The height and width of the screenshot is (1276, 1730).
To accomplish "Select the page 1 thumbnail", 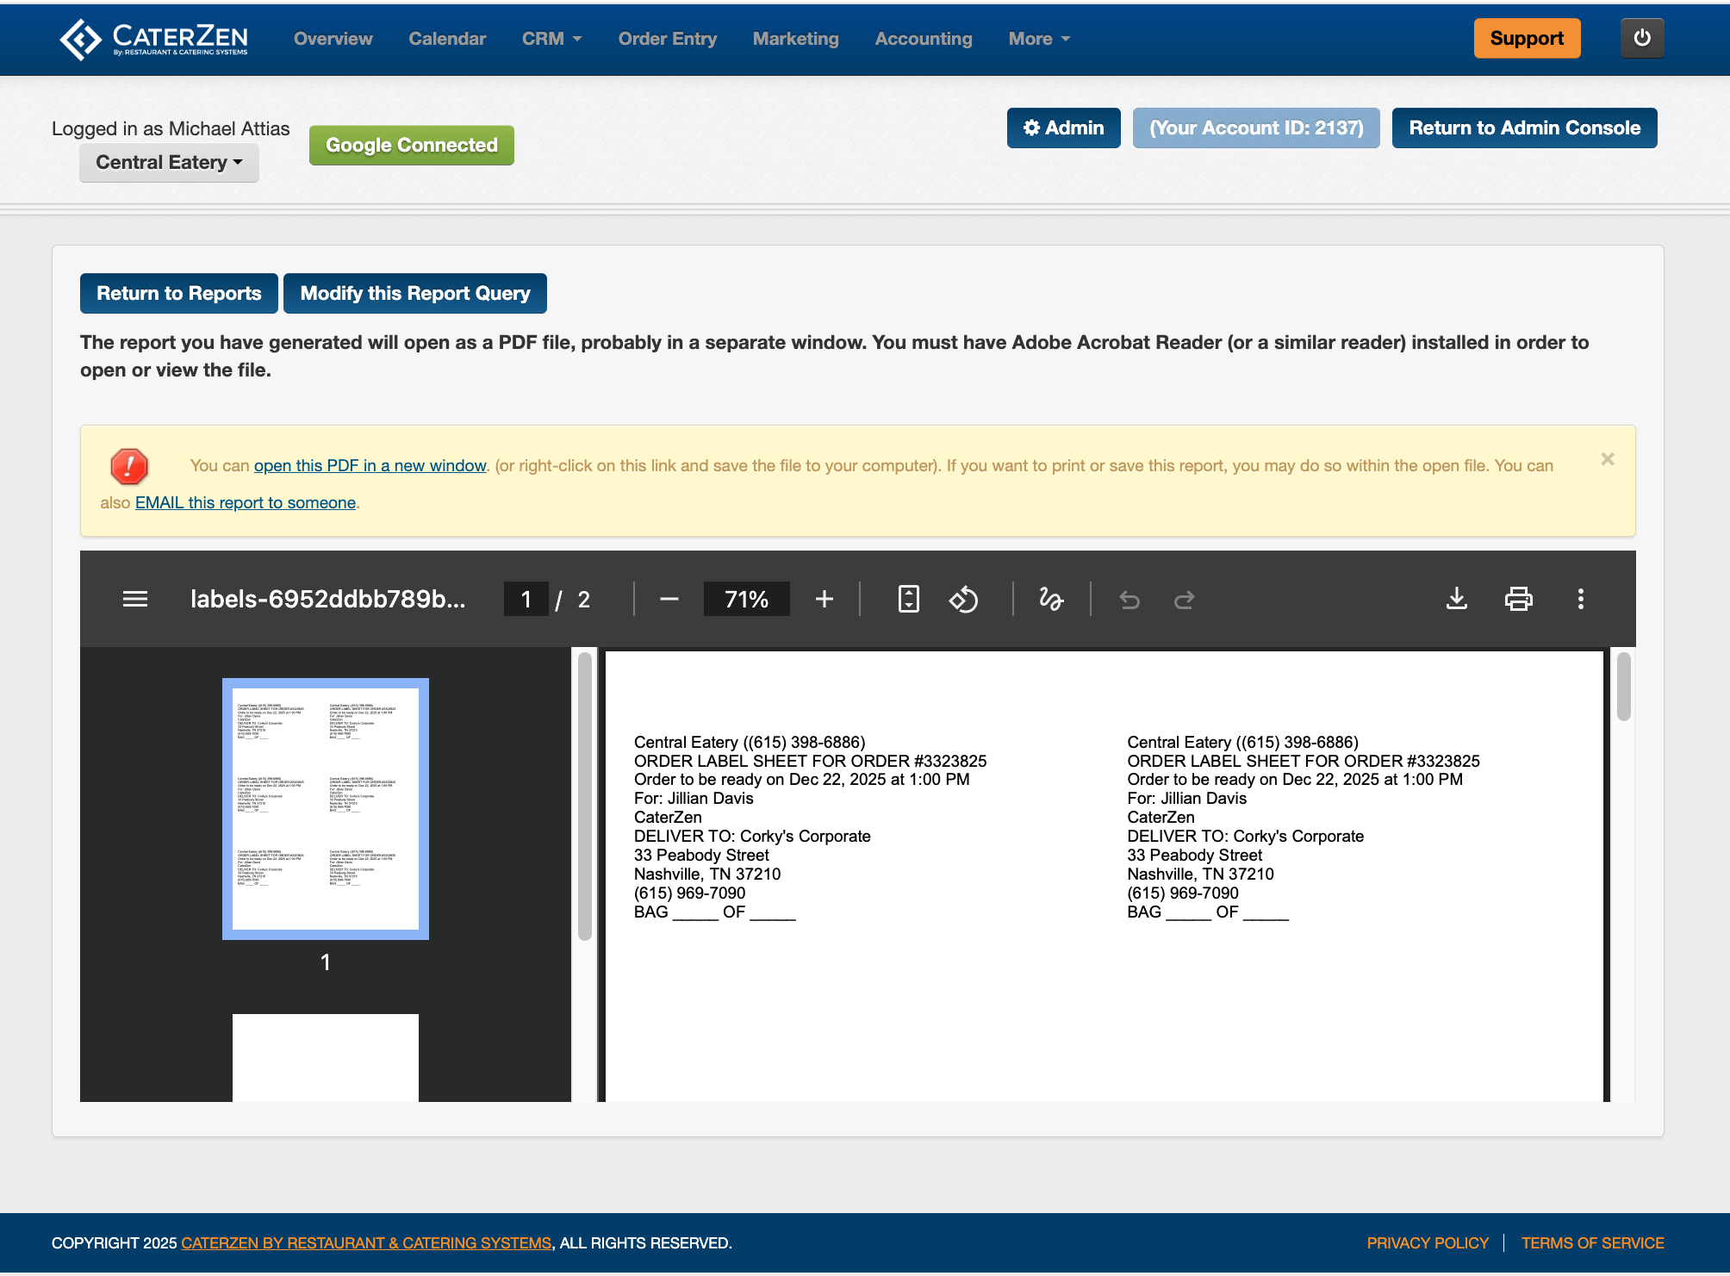I will [326, 808].
